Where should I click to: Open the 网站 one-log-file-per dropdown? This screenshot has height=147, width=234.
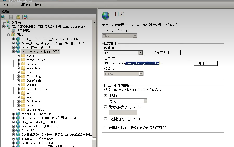tap(135, 36)
